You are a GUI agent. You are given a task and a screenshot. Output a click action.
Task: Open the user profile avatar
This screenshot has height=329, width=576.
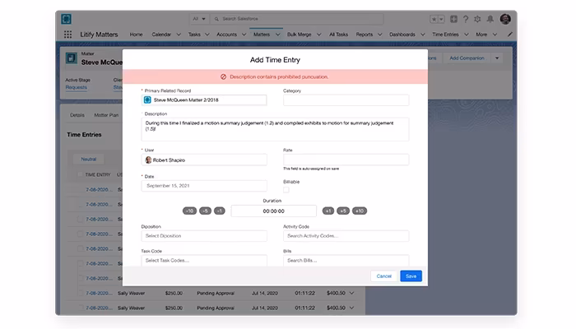pos(505,19)
